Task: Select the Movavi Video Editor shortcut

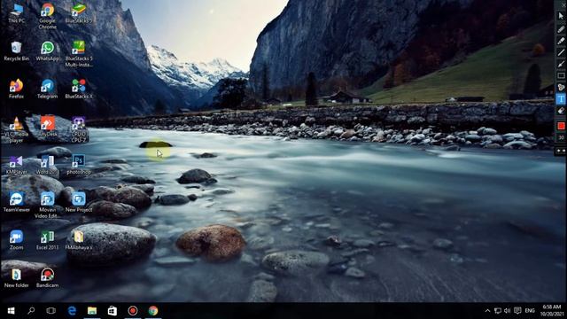Action: [x=47, y=206]
